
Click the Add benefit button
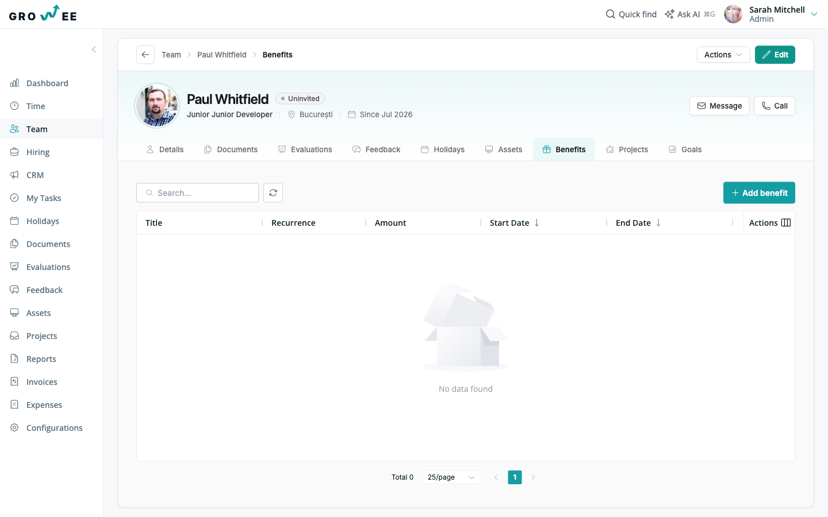click(759, 193)
